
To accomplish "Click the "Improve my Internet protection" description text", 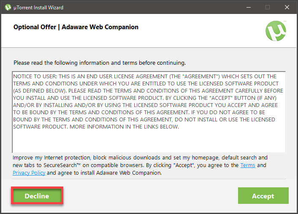I will pyautogui.click(x=52, y=158).
